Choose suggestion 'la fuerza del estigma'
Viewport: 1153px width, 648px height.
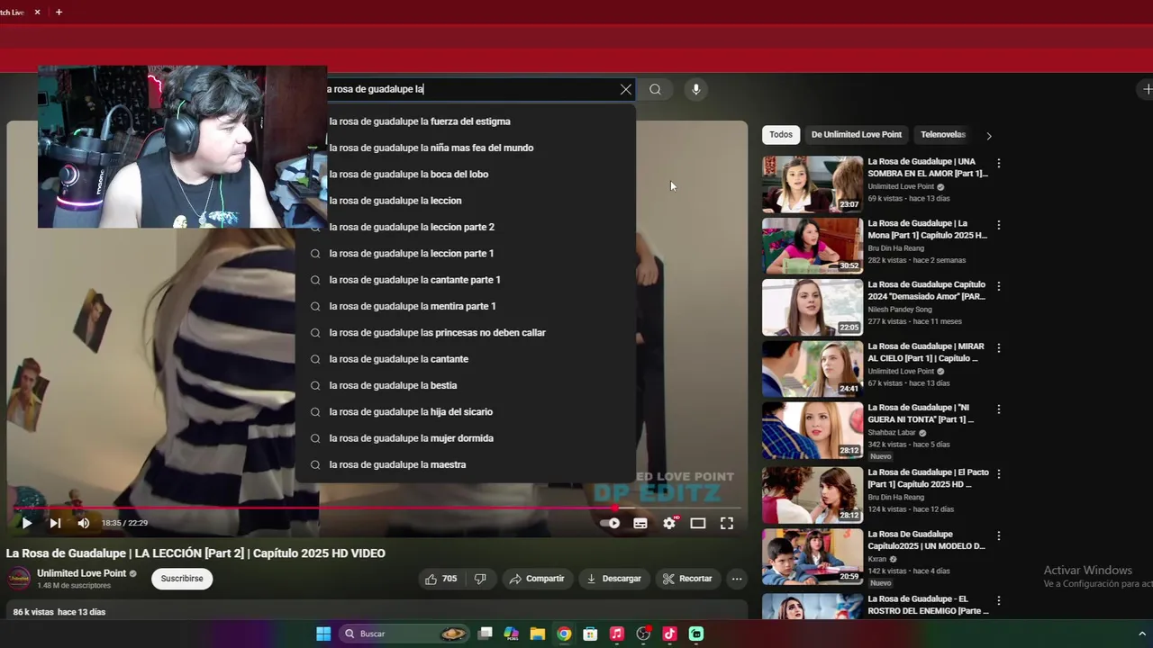tap(466, 121)
